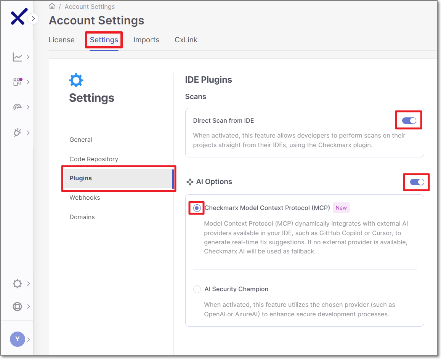Click the scan radar sidebar icon
Image resolution: width=441 pixels, height=359 pixels.
click(17, 107)
